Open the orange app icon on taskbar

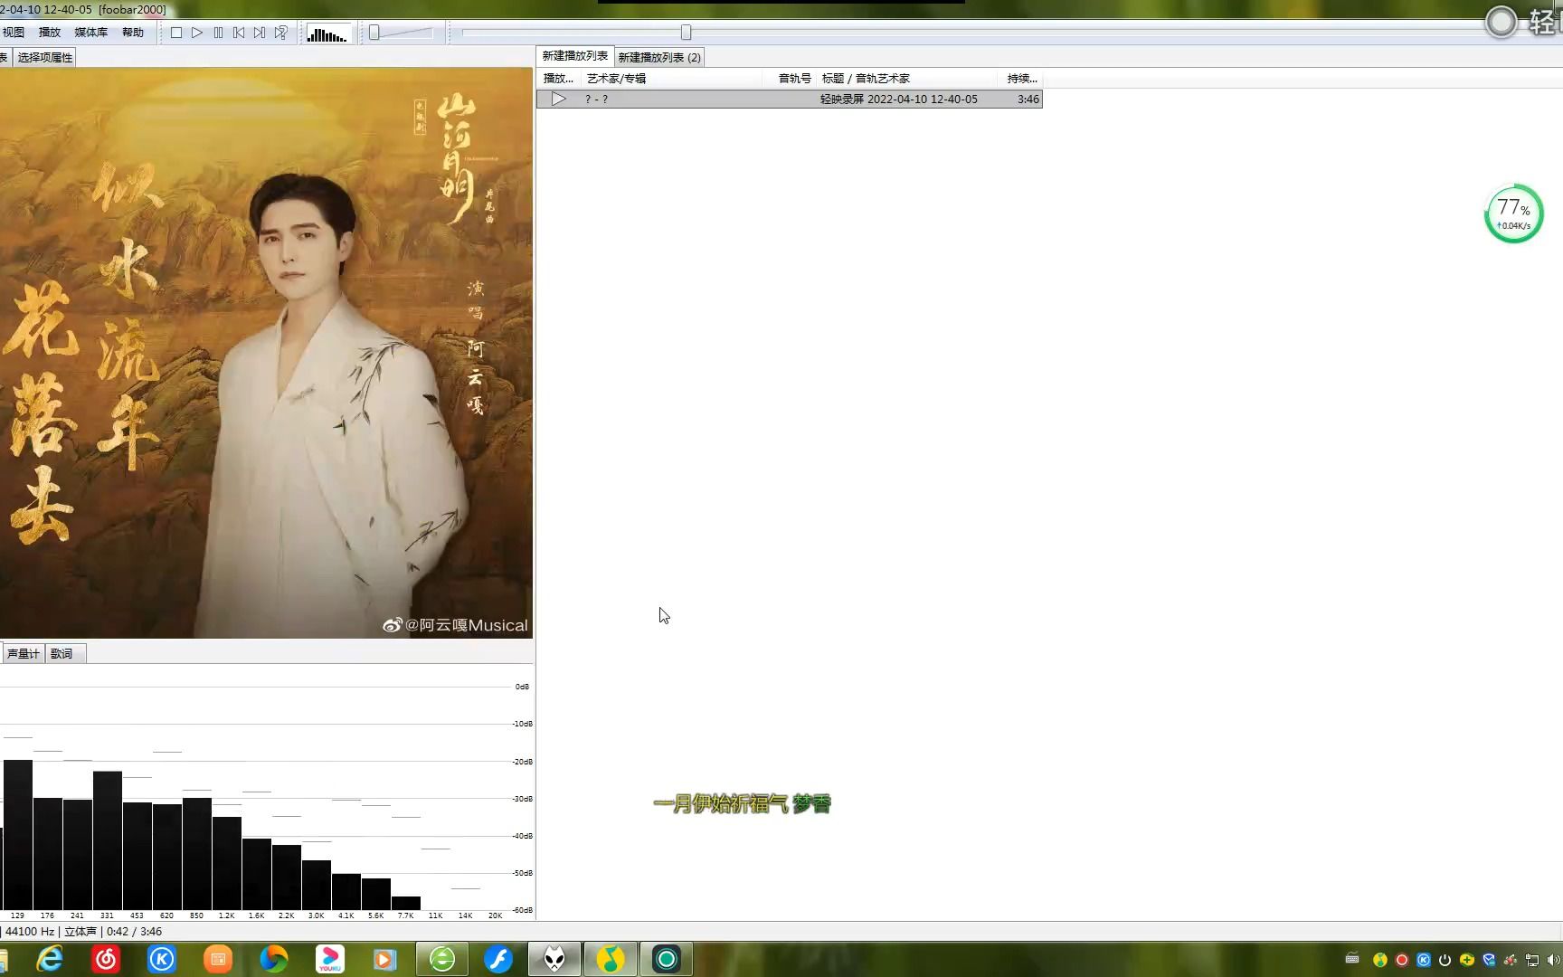[218, 959]
